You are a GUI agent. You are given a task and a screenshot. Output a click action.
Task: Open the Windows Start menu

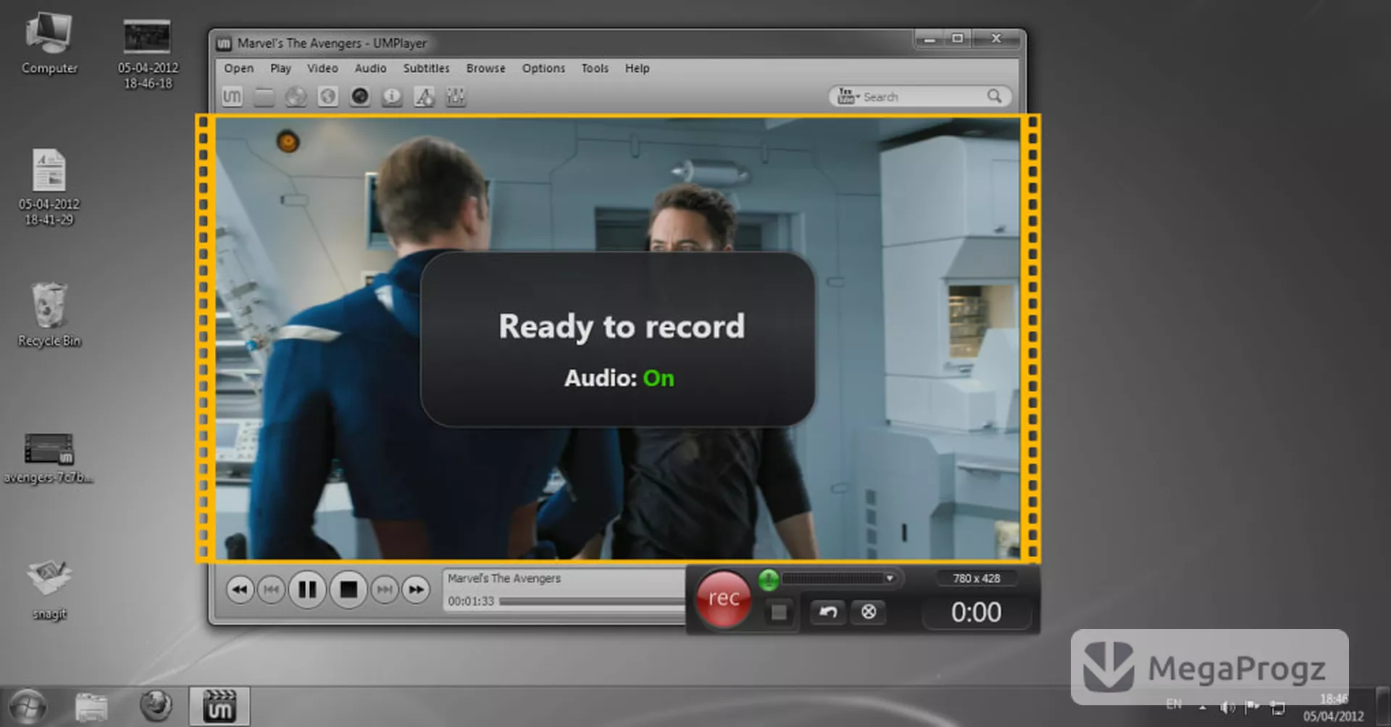click(28, 707)
